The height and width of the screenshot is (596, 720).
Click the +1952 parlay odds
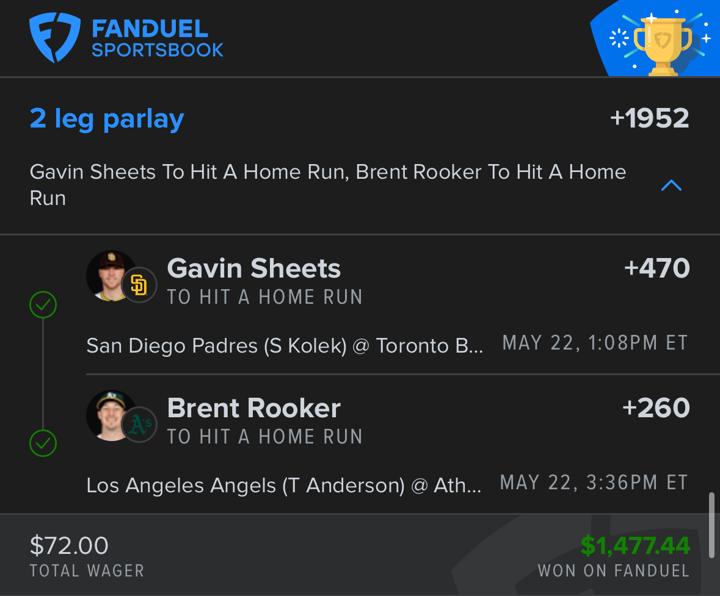coord(650,118)
